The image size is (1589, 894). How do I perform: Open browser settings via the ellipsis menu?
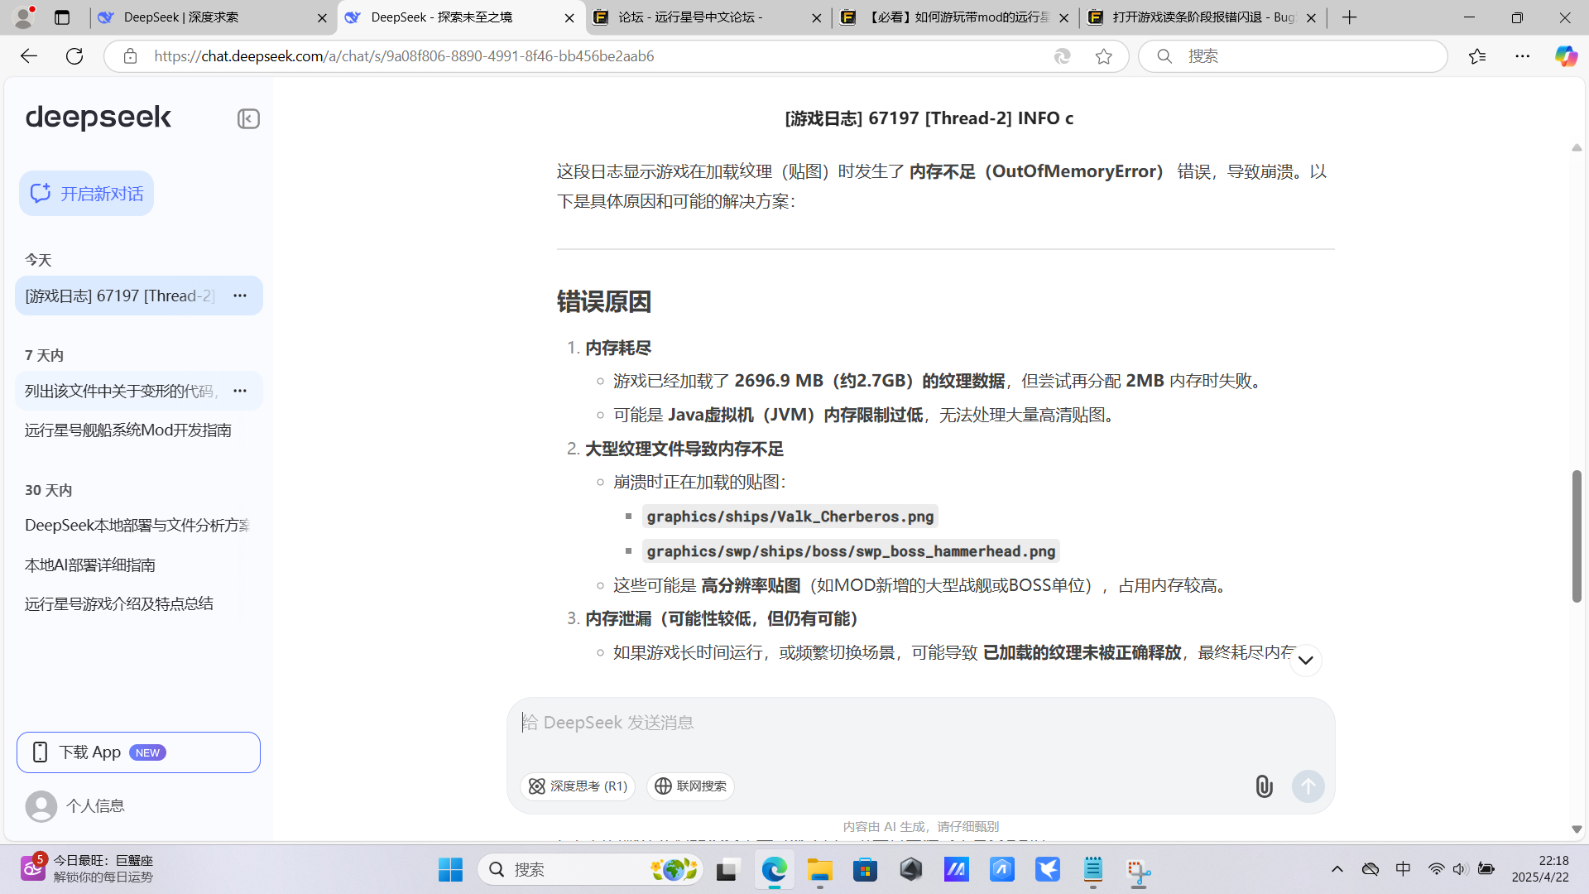(1524, 55)
